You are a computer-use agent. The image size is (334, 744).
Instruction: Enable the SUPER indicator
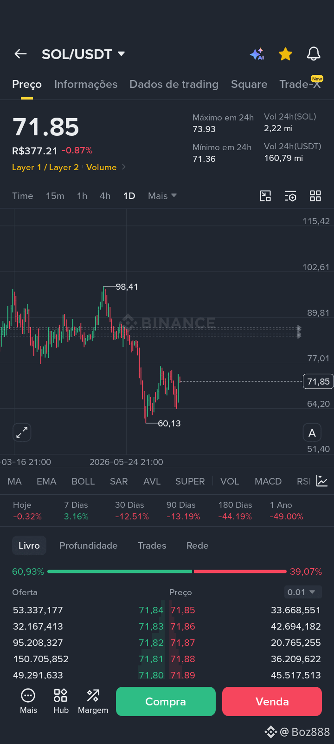(190, 481)
